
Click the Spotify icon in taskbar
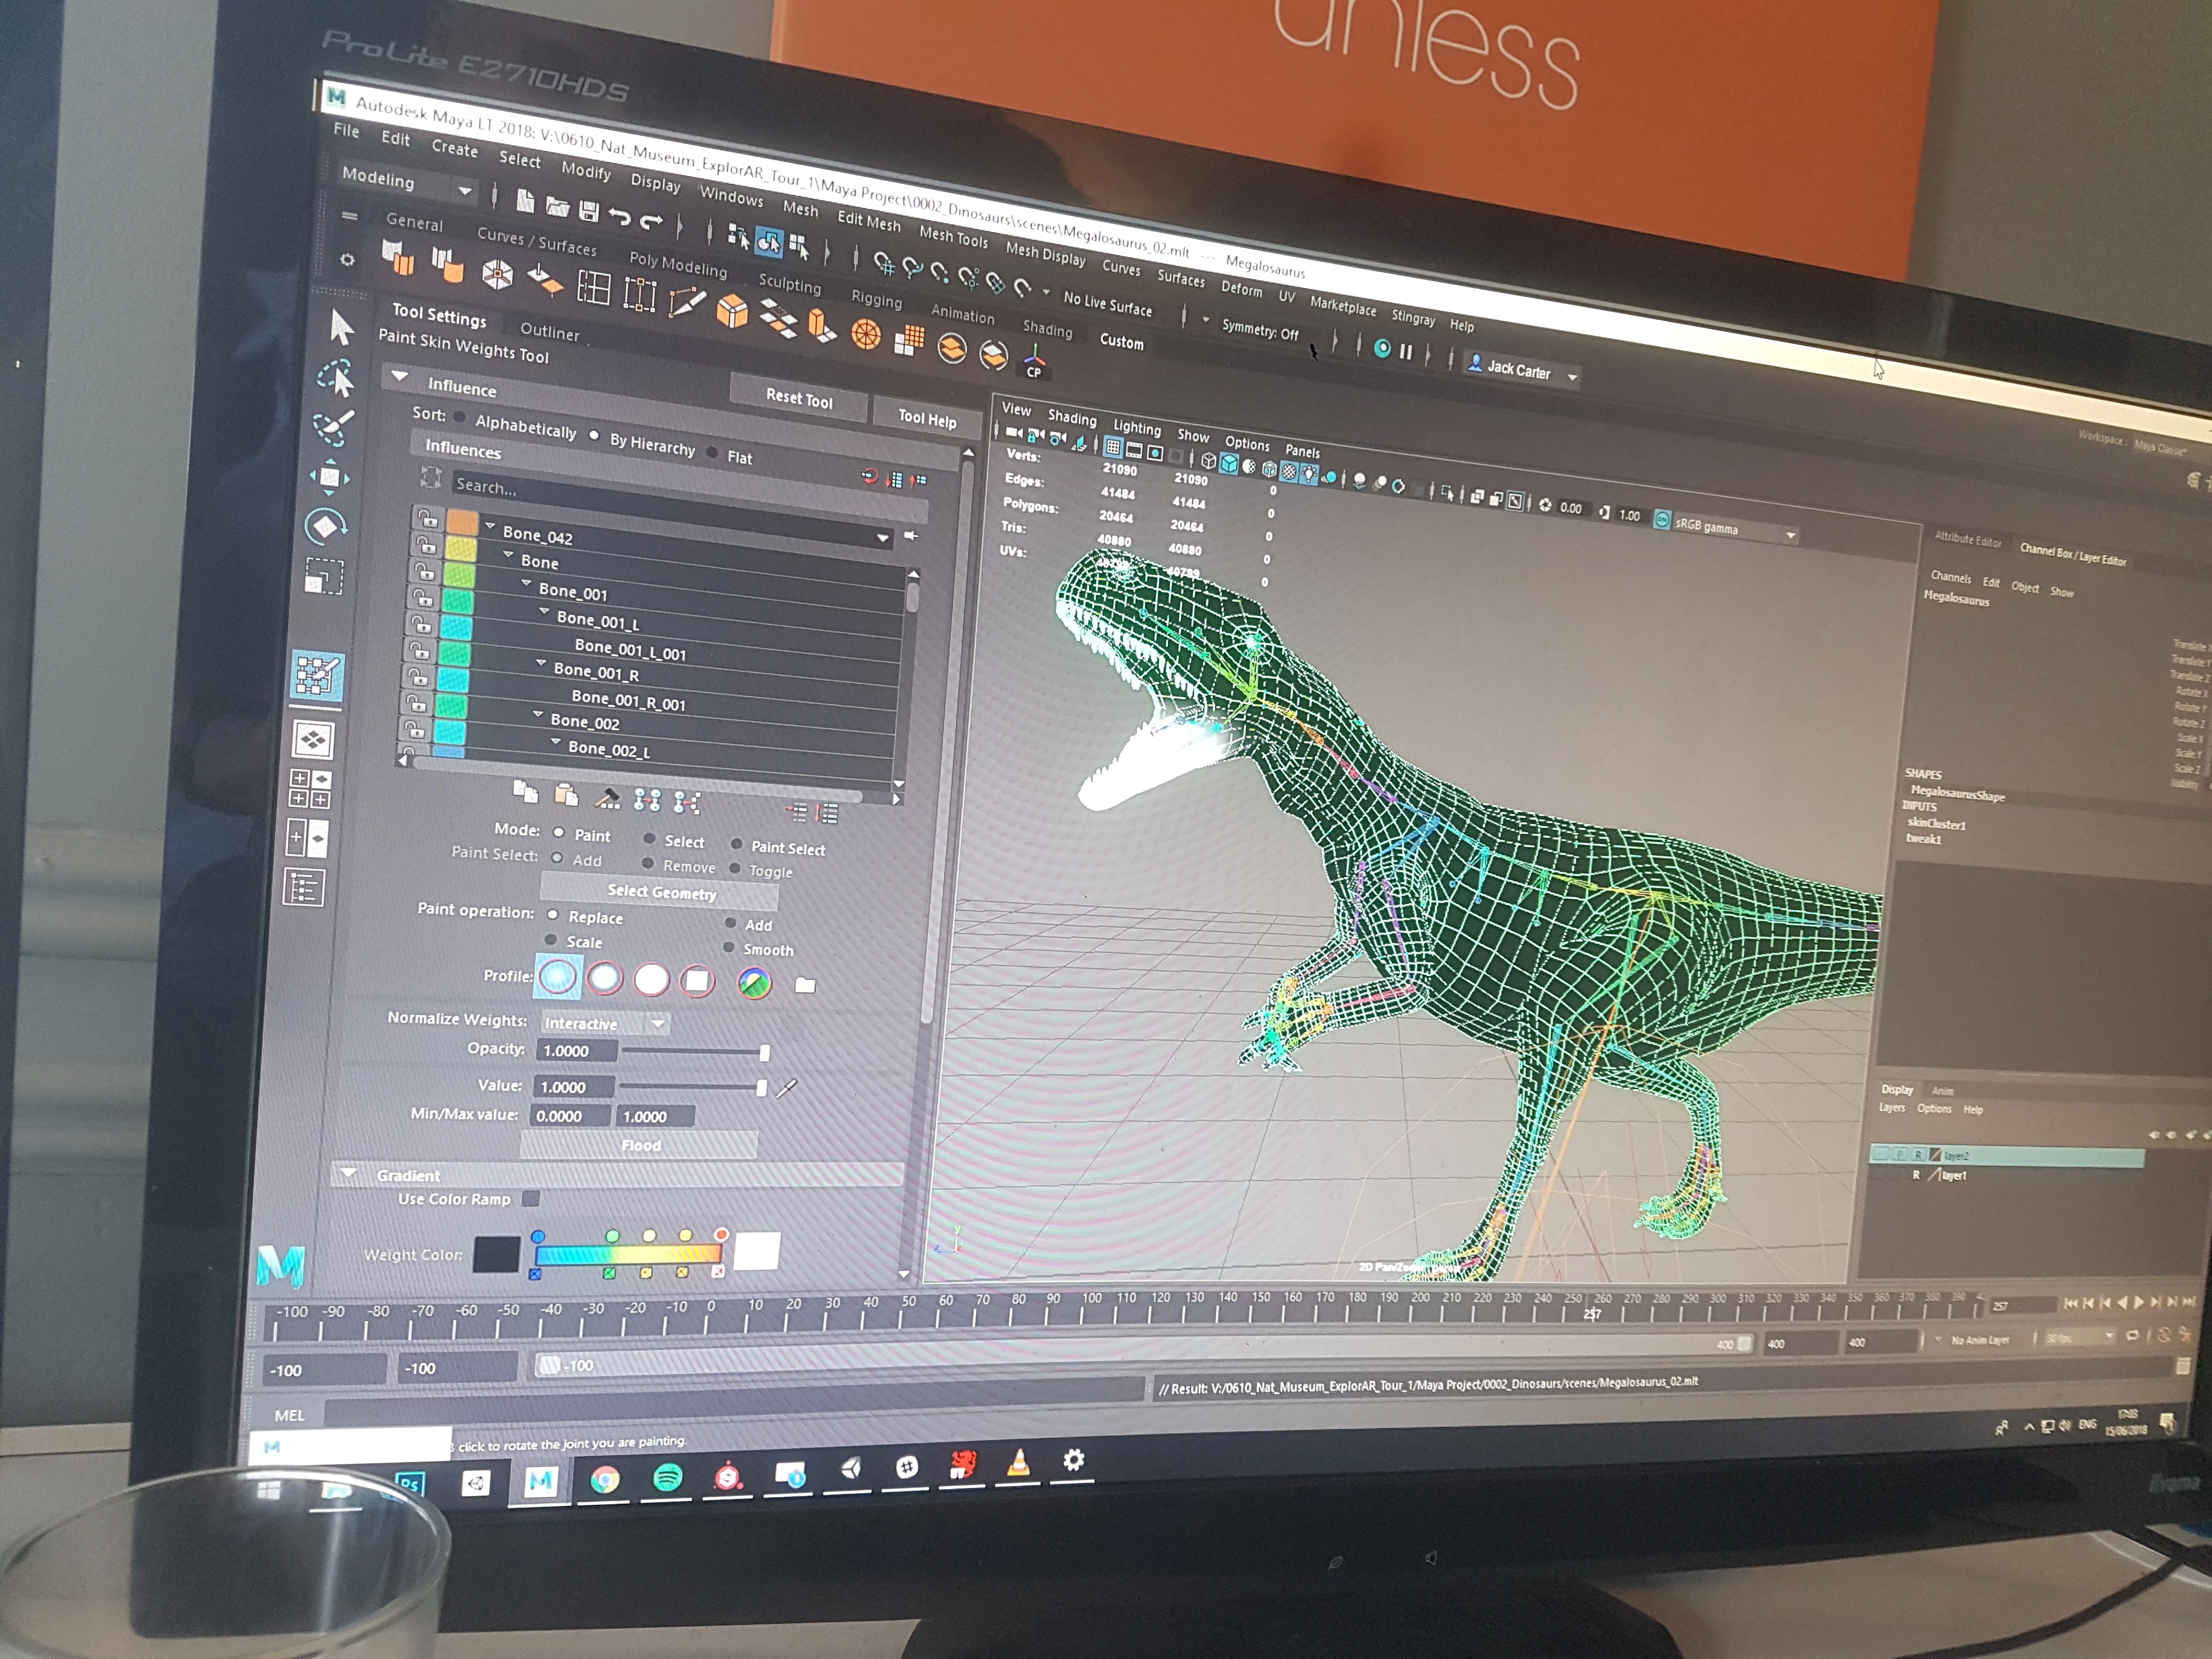667,1477
